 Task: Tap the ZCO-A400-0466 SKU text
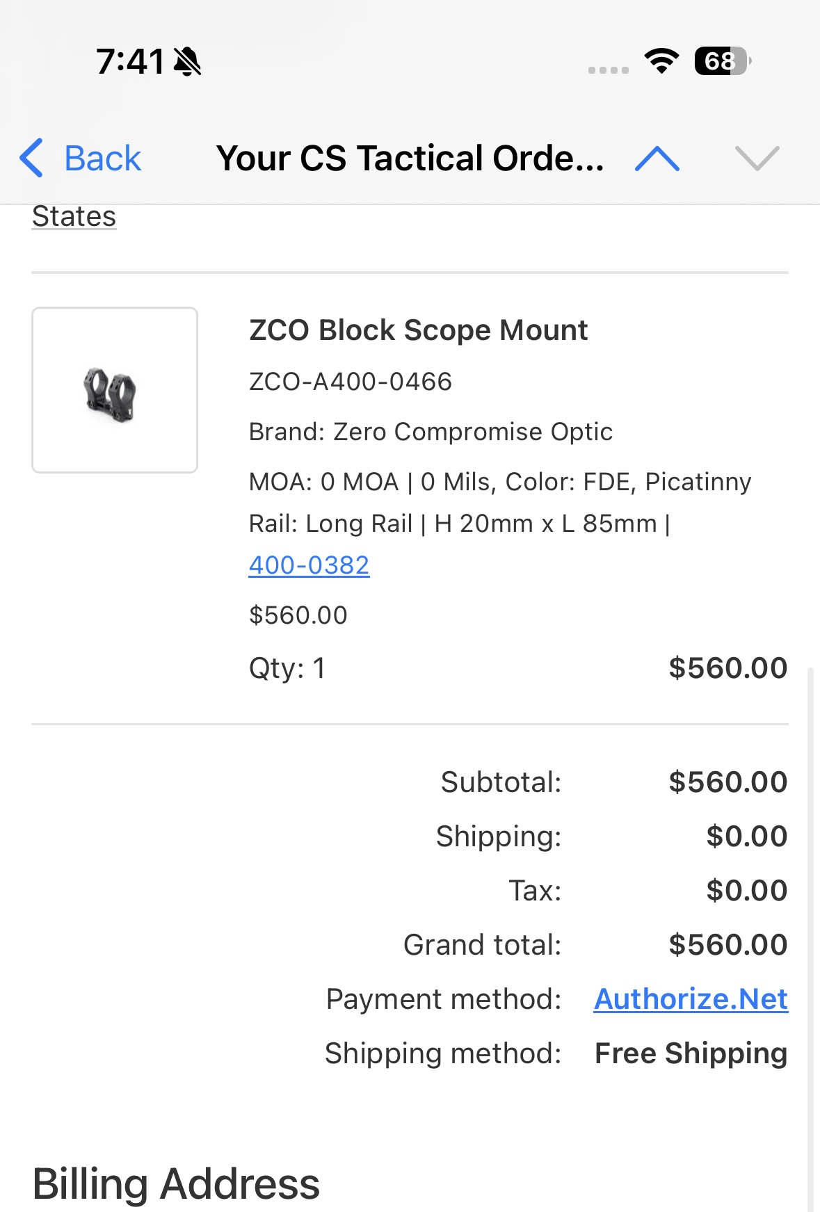(351, 382)
